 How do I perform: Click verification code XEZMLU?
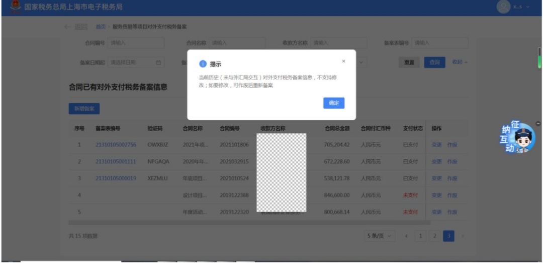pyautogui.click(x=157, y=178)
